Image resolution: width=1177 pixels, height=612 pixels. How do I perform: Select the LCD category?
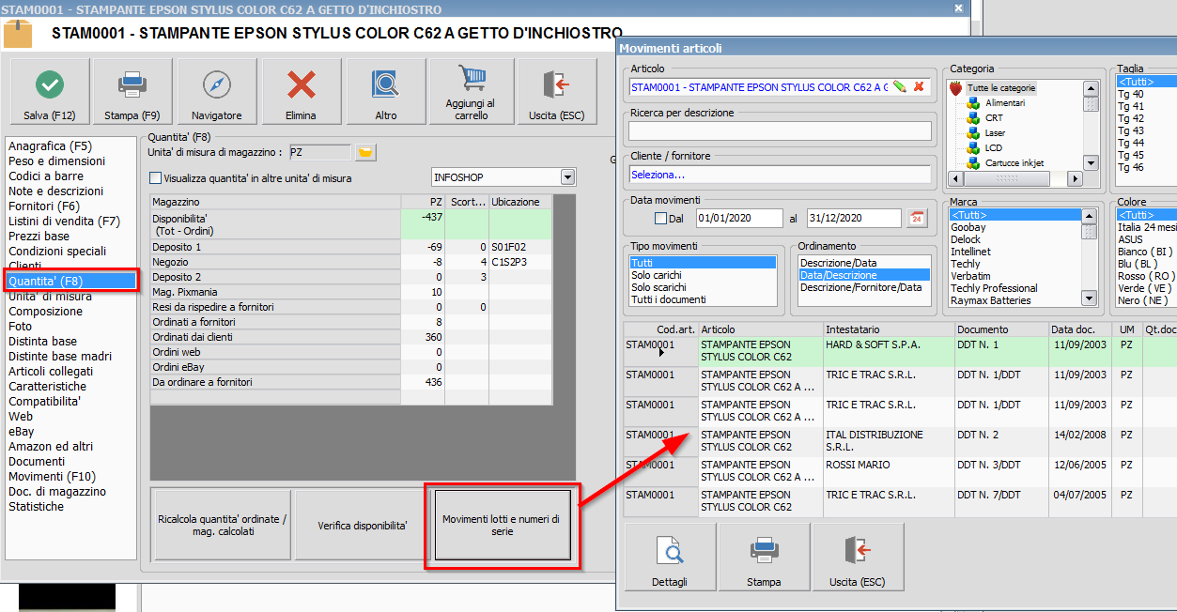pos(994,148)
